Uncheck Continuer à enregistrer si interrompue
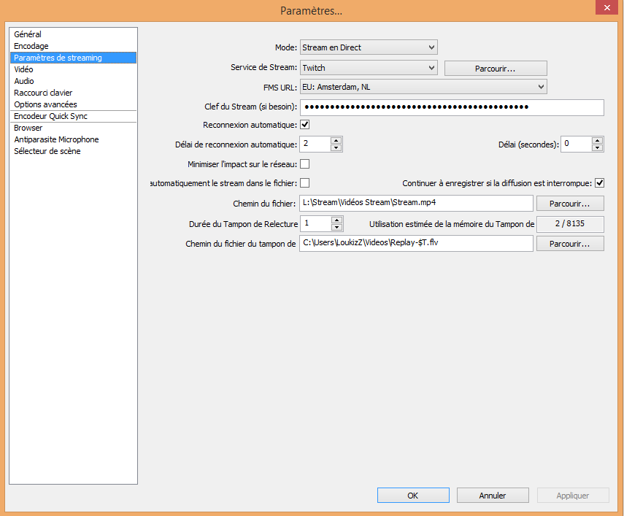The height and width of the screenshot is (516, 624). point(599,183)
